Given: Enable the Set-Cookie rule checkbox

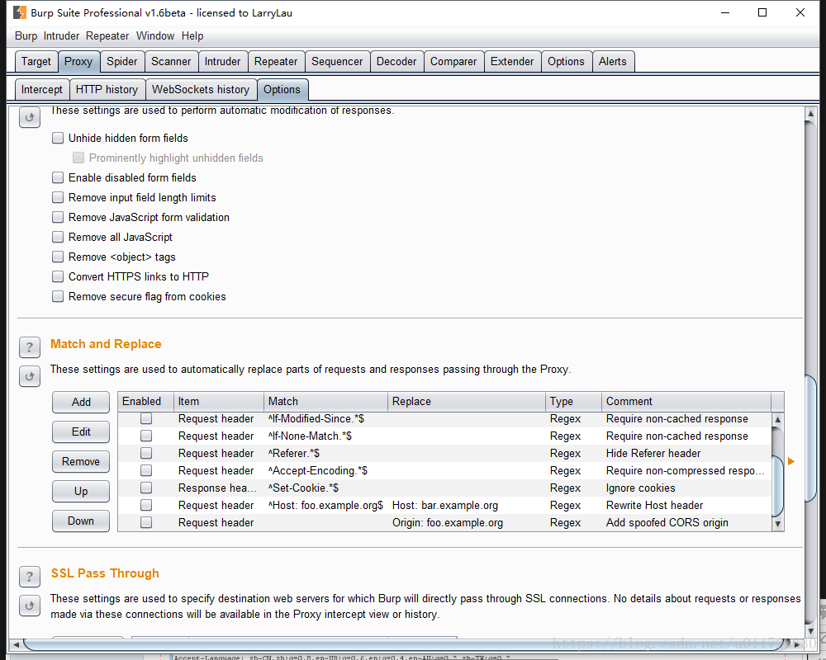Looking at the screenshot, I should pos(146,488).
